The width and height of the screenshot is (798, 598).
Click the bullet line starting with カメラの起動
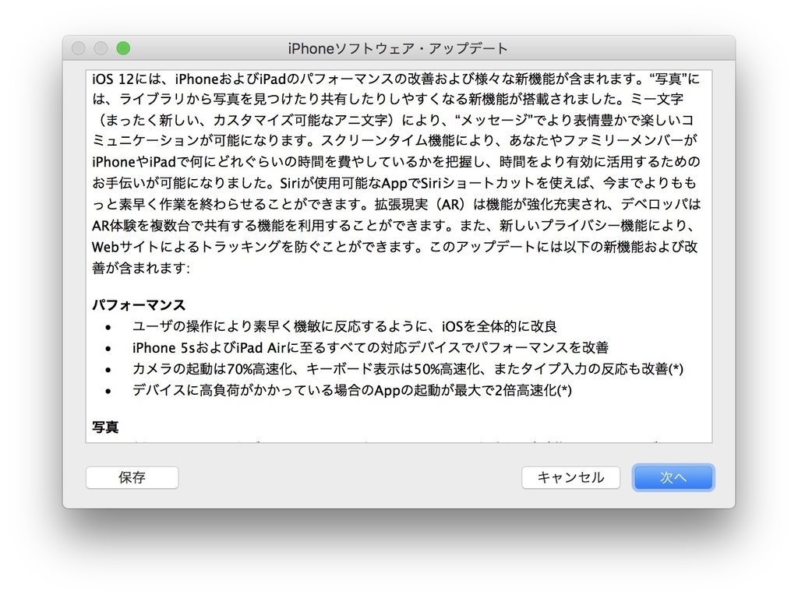pyautogui.click(x=408, y=368)
